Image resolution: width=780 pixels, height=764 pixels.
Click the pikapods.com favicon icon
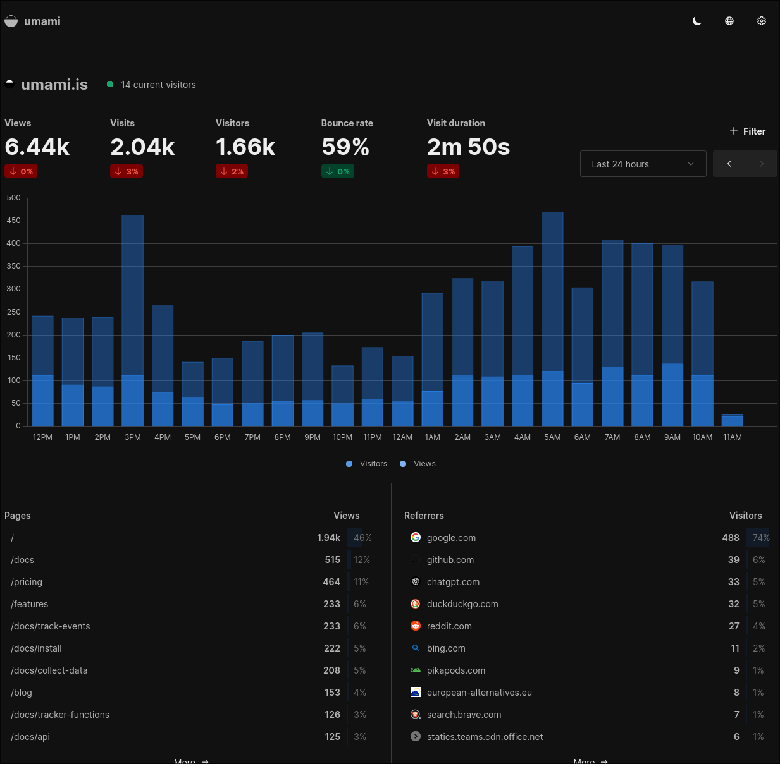[x=416, y=670]
